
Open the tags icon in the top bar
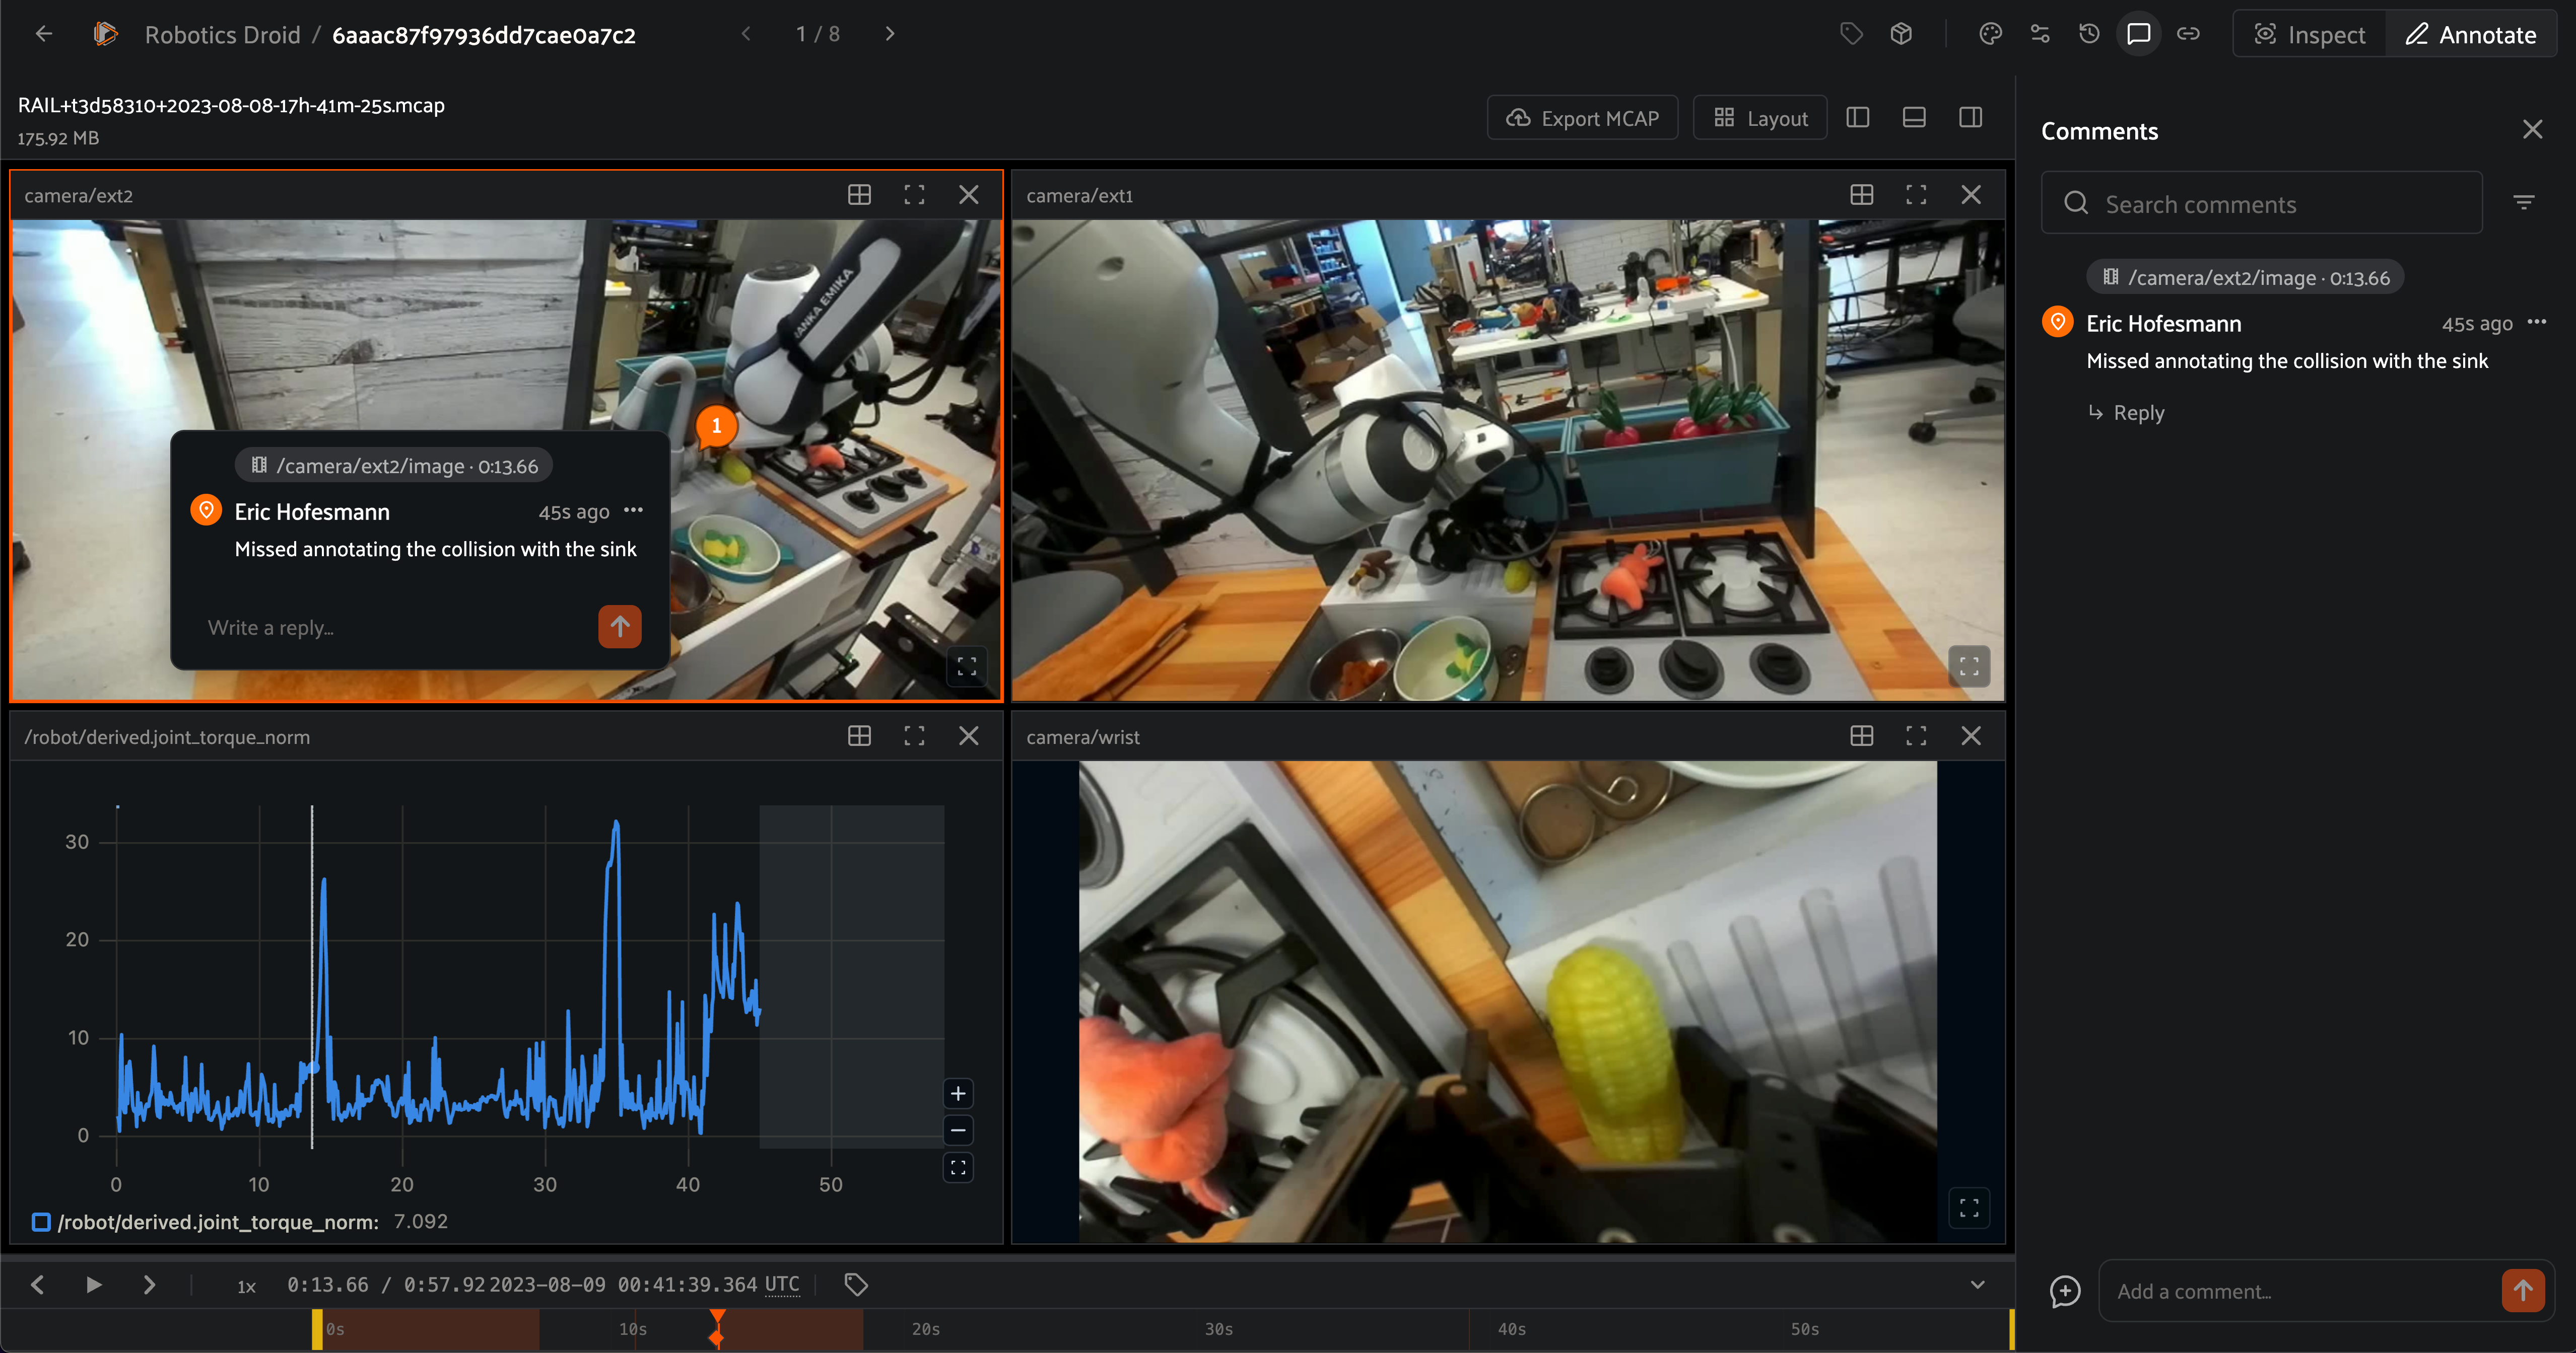tap(1851, 34)
